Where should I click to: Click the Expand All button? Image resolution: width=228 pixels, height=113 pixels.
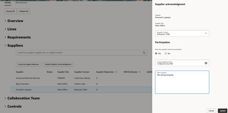[x=10, y=11]
